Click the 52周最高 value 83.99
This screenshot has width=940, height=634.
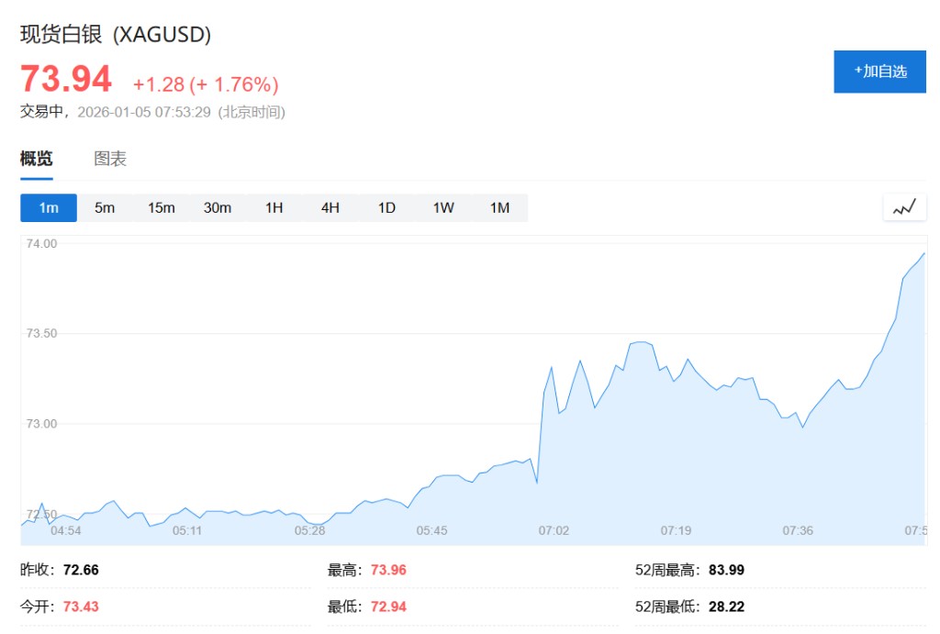pos(726,570)
